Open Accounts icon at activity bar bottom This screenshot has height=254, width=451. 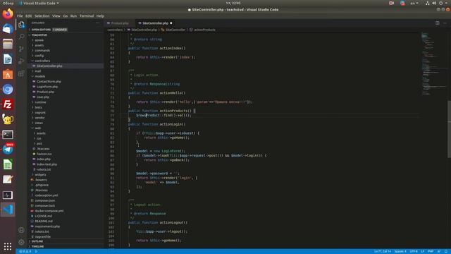pos(21,230)
